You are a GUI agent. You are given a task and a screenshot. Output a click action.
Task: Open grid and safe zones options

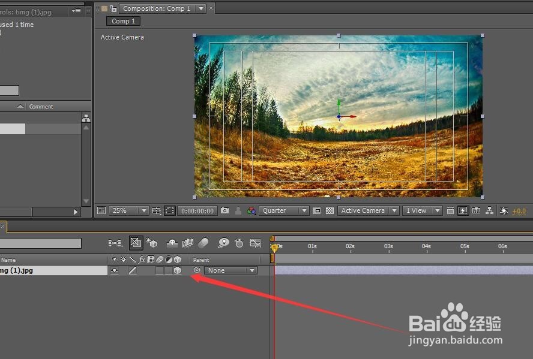point(157,211)
